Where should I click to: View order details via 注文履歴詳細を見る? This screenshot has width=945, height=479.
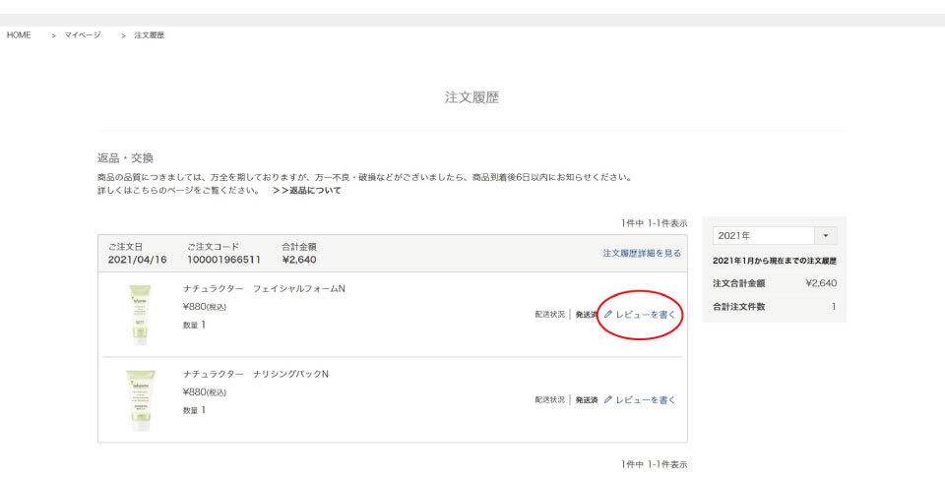[x=642, y=254]
